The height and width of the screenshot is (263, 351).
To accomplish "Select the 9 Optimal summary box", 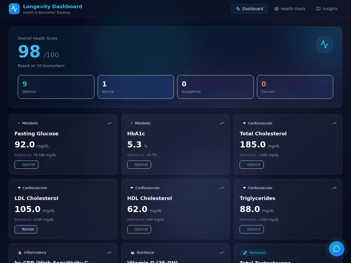I will (56, 87).
